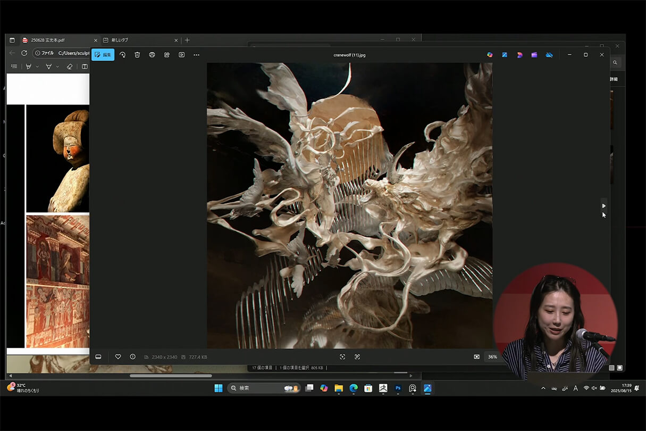This screenshot has height=431, width=646.
Task: Click the OneDrive cloud status icon
Action: [549, 55]
